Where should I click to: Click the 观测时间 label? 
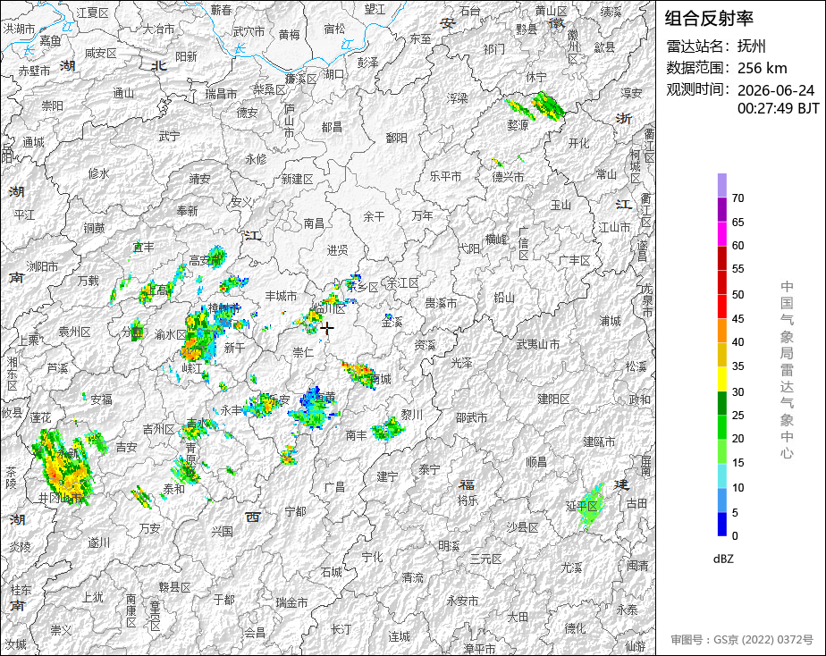(698, 89)
